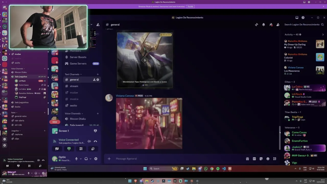Toggle notification bell in streamed channel header

point(264,25)
